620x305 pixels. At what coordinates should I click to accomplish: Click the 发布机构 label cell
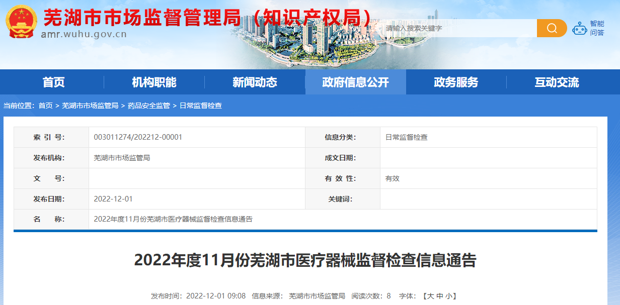(x=51, y=158)
